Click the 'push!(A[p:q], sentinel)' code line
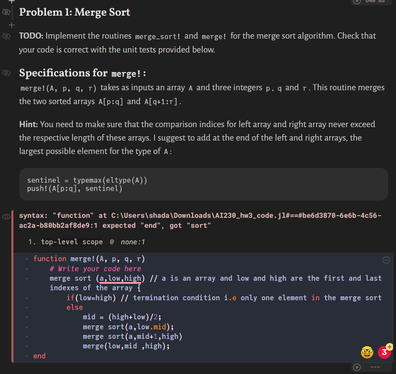396x374 pixels. point(75,188)
